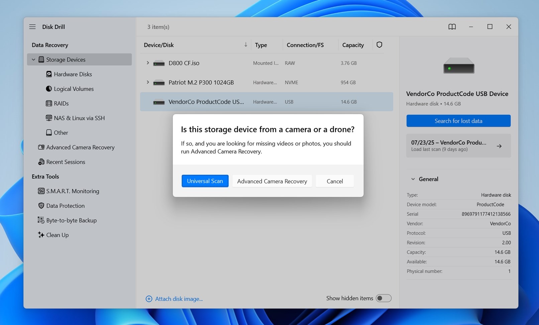
Task: Click the VendorCo ProductCode row disk icon
Action: 159,102
